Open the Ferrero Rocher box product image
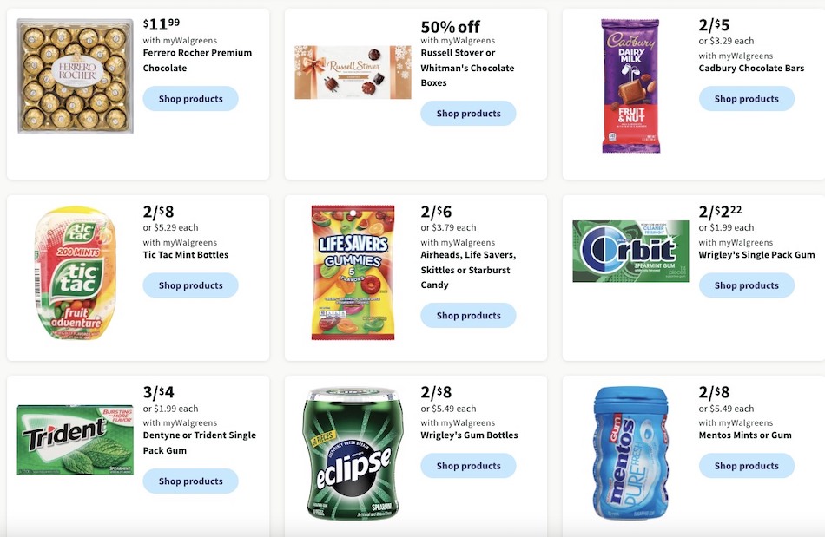Screen dimensions: 825x537 [x=74, y=75]
